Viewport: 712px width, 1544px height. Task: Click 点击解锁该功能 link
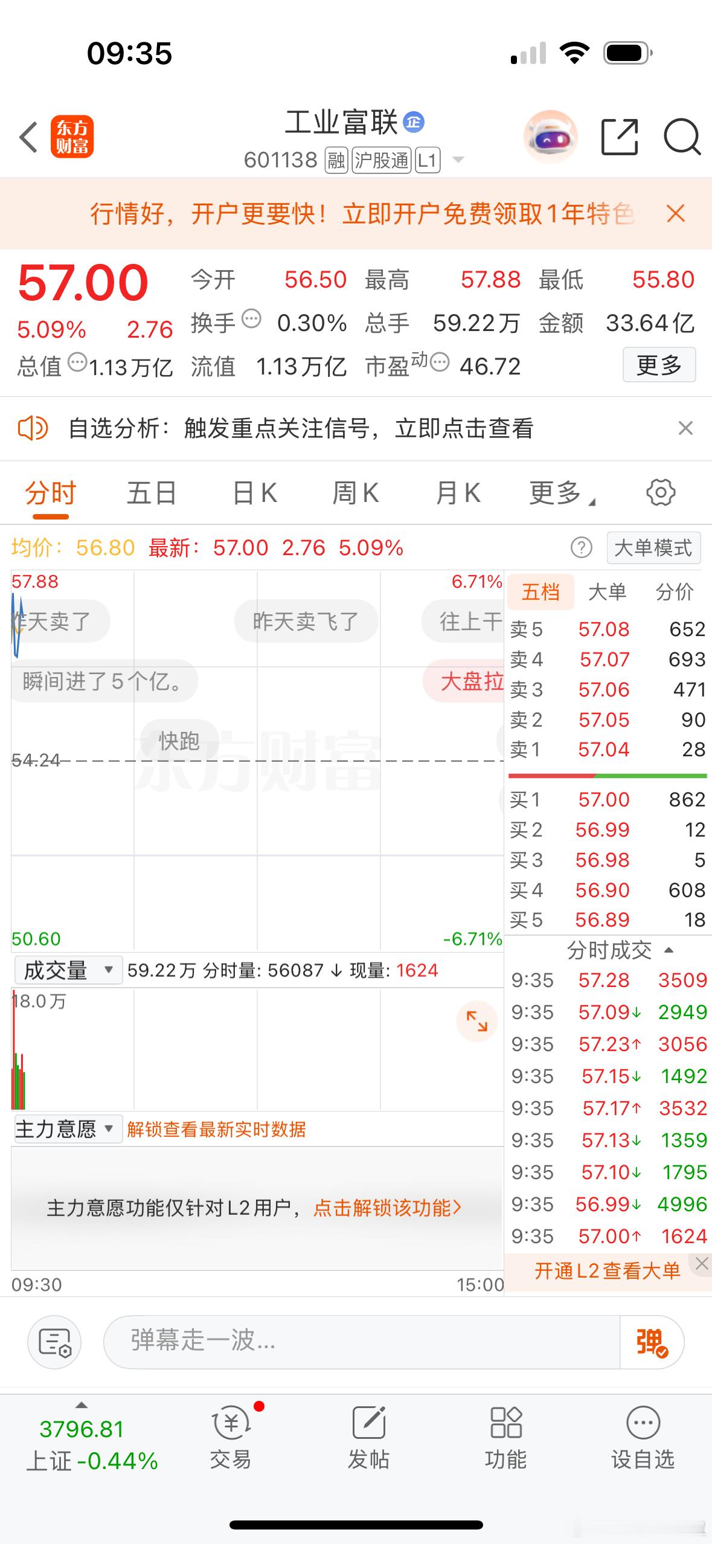coord(388,1208)
